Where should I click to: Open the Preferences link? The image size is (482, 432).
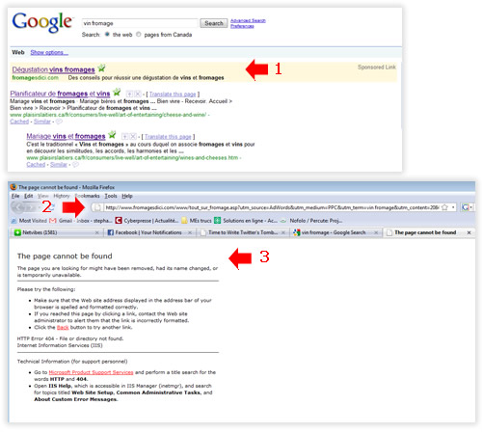[x=242, y=26]
